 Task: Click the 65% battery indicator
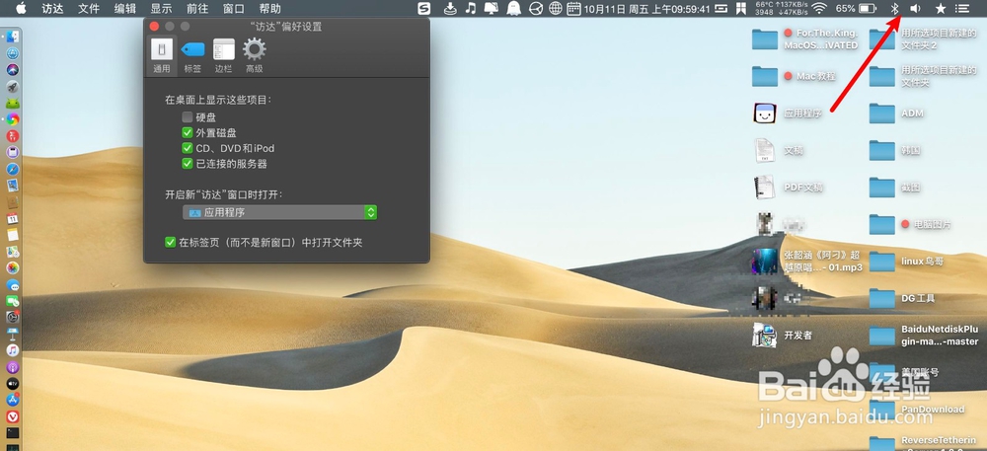coord(856,9)
